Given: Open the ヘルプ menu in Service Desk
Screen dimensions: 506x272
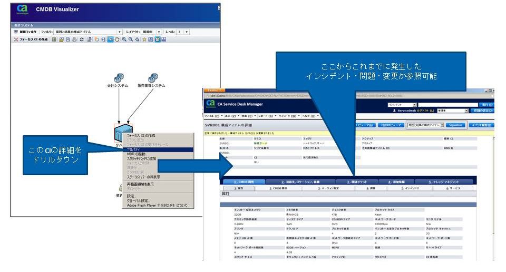Looking at the screenshot, I should [310, 116].
